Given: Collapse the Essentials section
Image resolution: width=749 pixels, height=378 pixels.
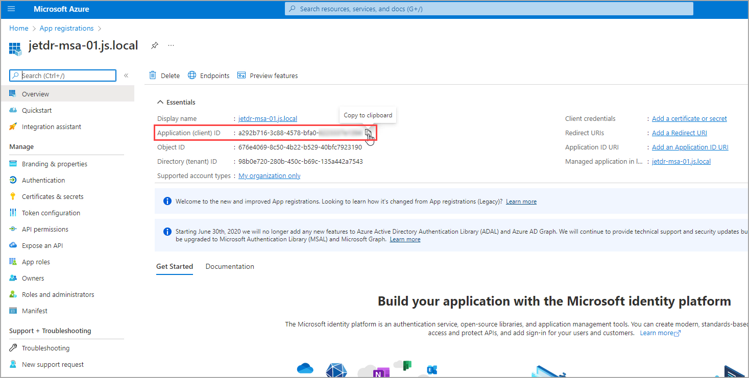Looking at the screenshot, I should 160,102.
